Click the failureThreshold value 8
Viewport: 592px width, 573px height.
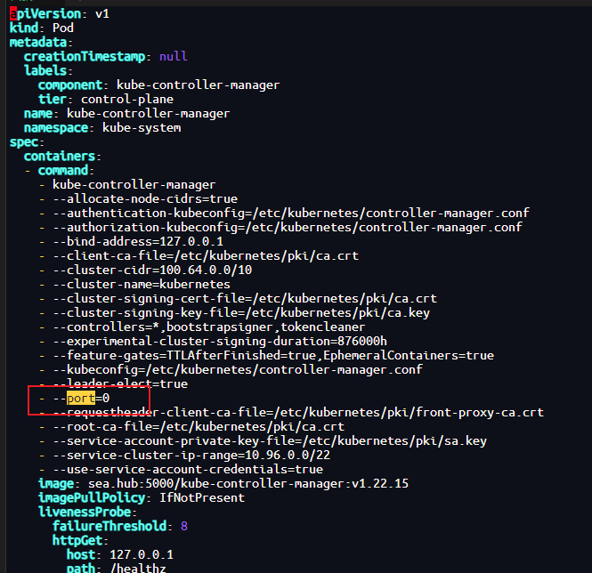(x=184, y=526)
